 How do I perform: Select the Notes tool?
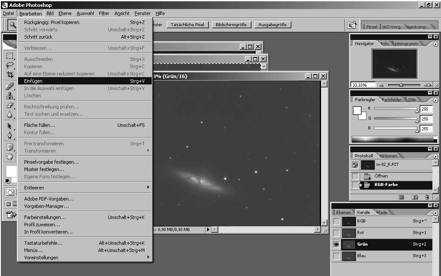[10, 147]
